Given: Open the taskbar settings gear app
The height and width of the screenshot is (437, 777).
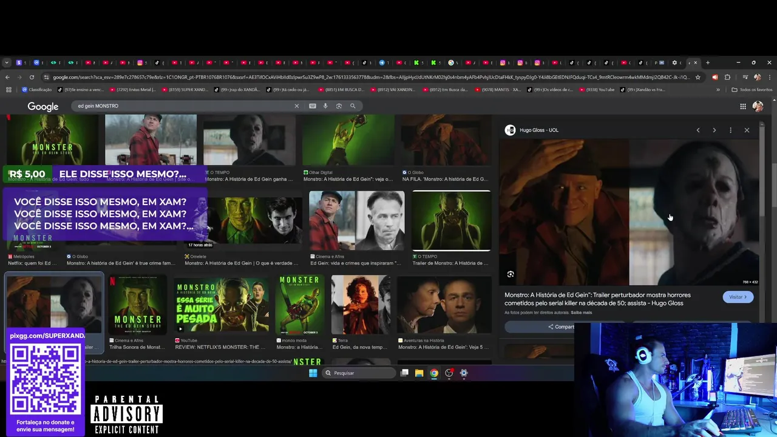Looking at the screenshot, I should (464, 373).
